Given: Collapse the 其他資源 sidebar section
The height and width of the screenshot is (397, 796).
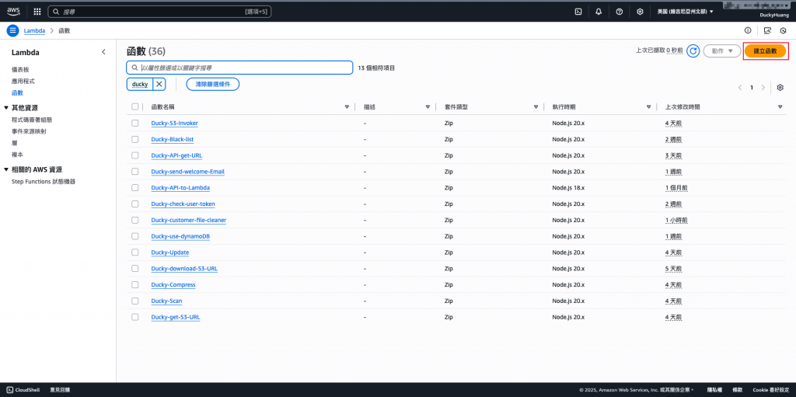Looking at the screenshot, I should pyautogui.click(x=6, y=108).
